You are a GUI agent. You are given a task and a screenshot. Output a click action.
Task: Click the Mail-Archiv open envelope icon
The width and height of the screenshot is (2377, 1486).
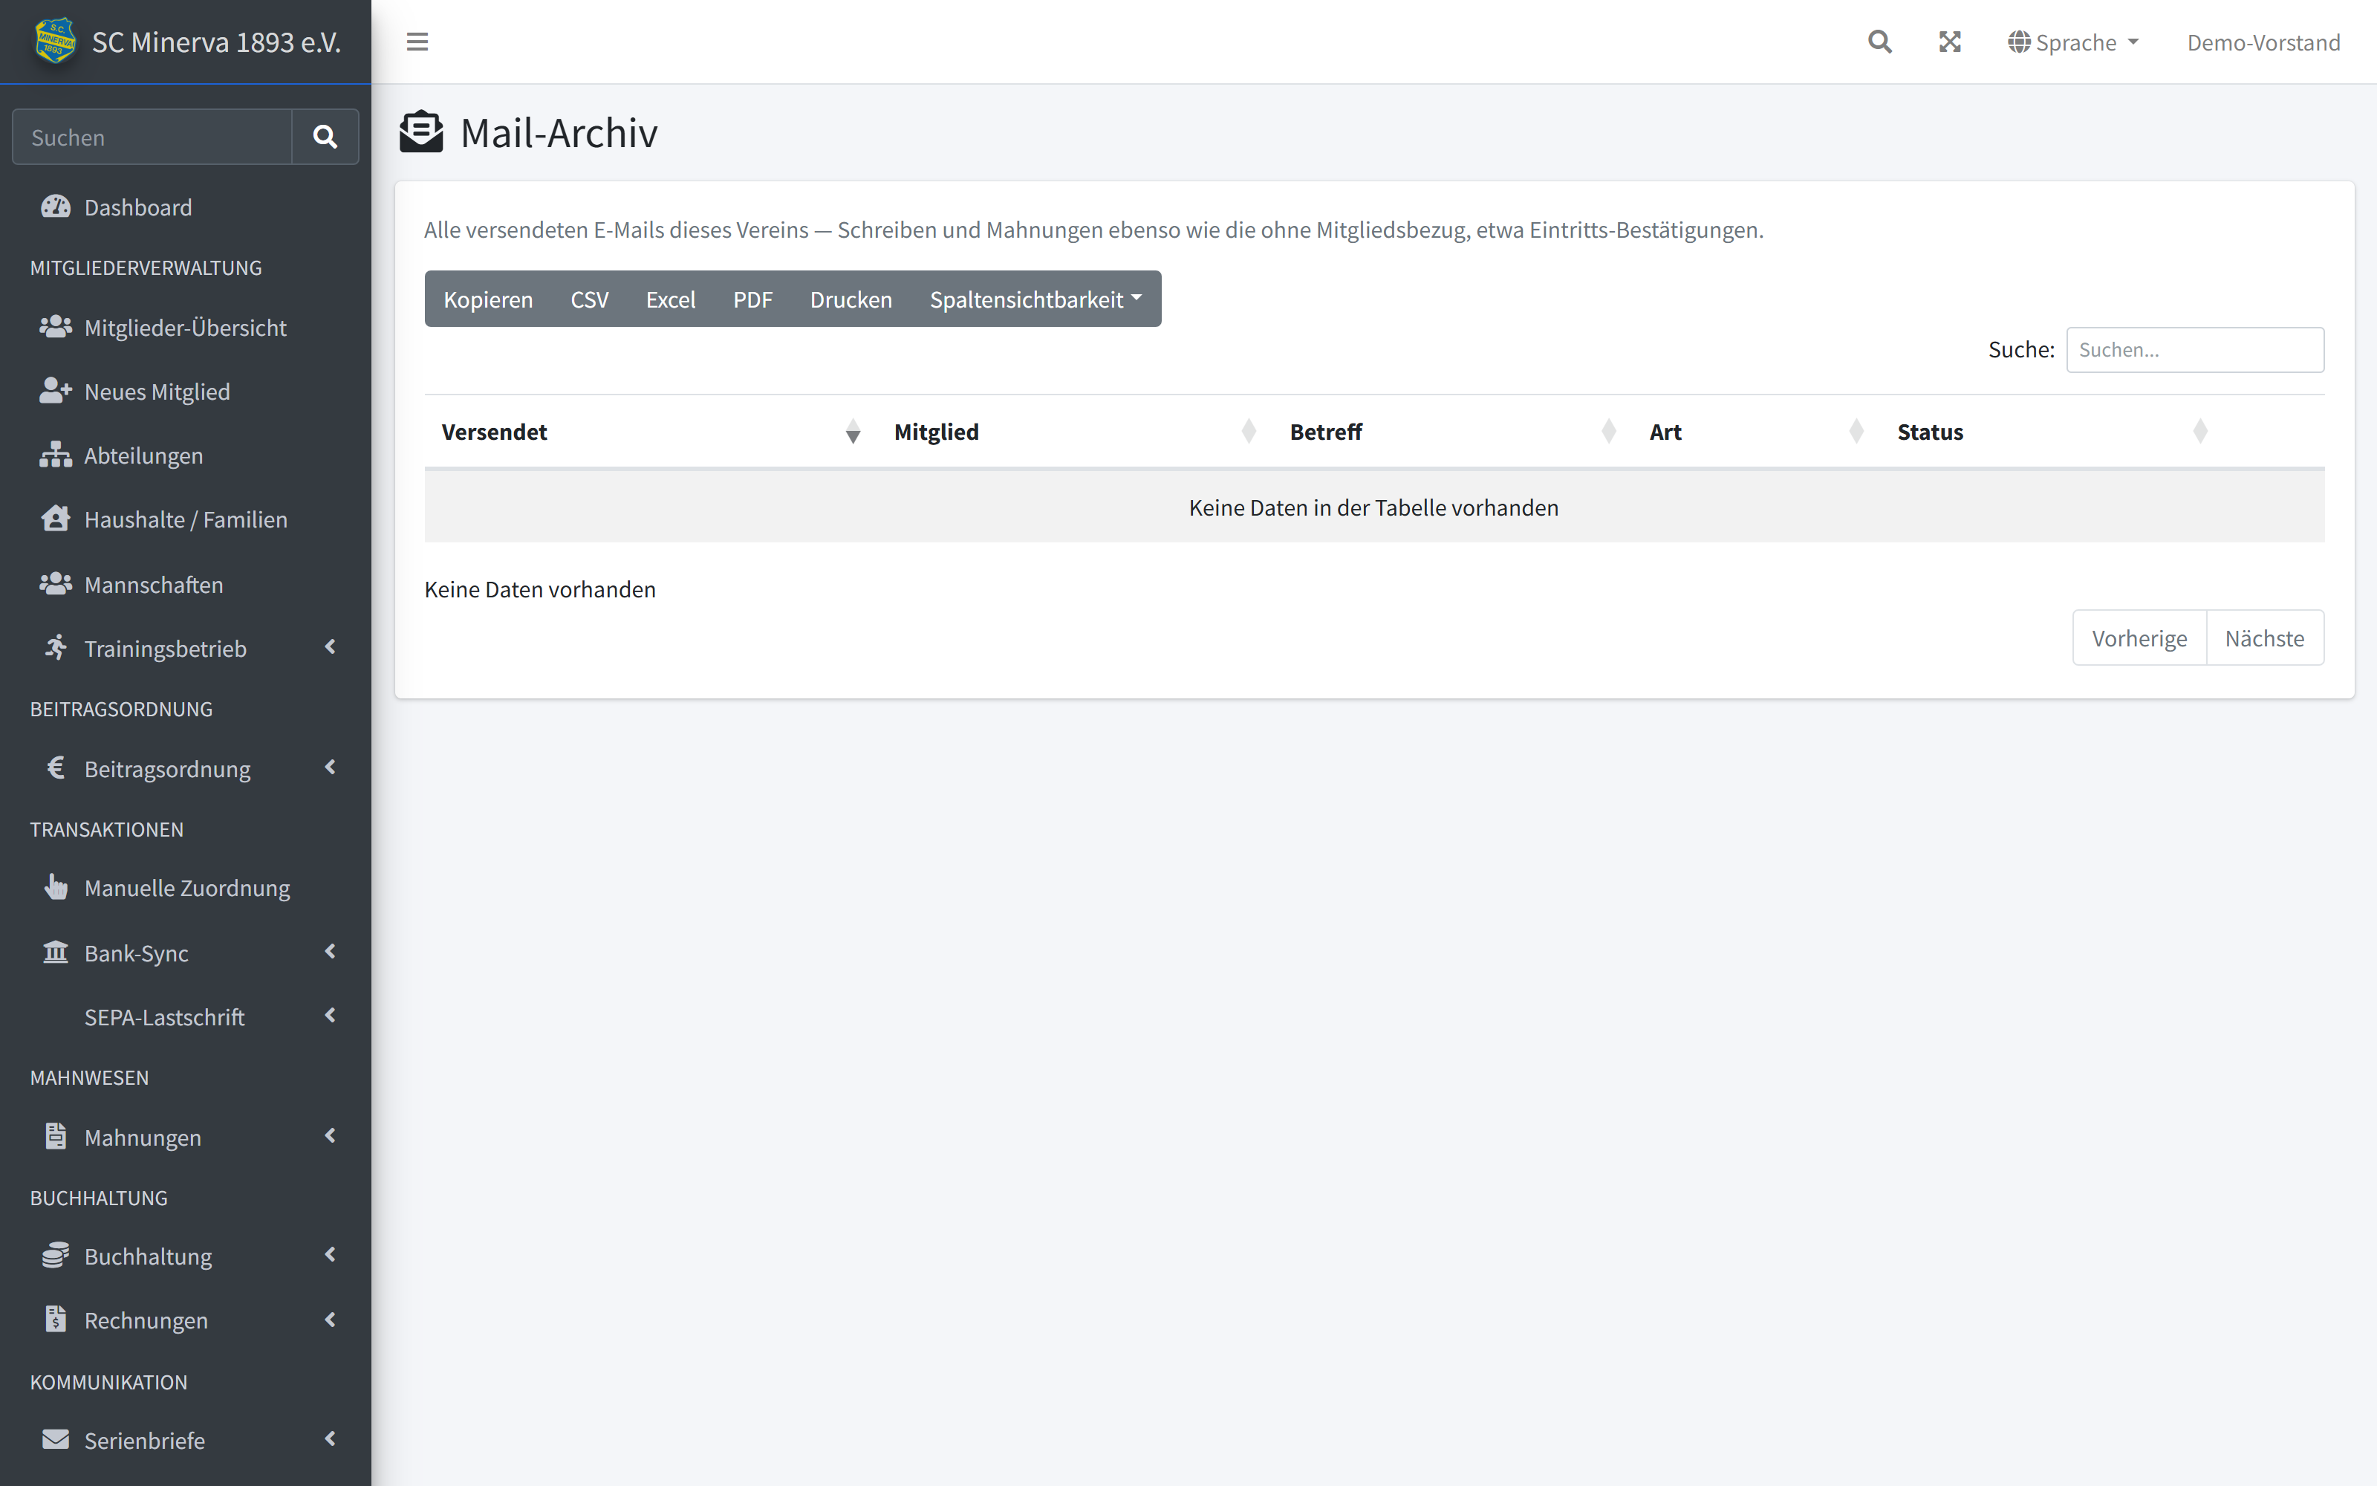(421, 132)
